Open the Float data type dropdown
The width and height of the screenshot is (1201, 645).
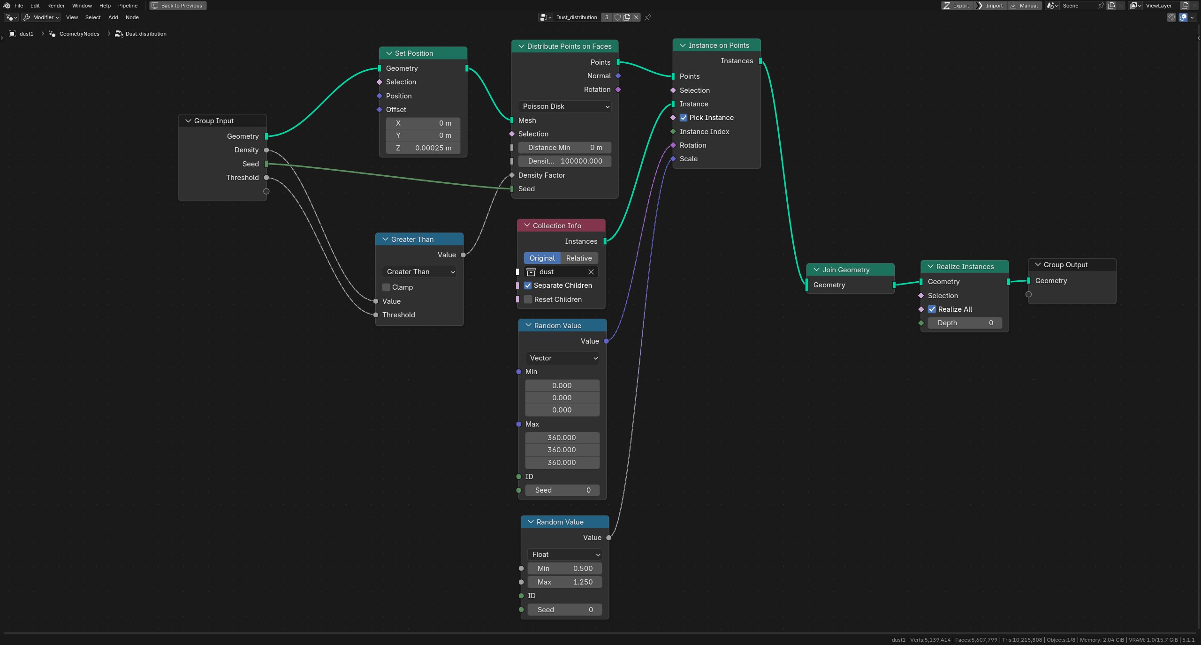pyautogui.click(x=565, y=555)
